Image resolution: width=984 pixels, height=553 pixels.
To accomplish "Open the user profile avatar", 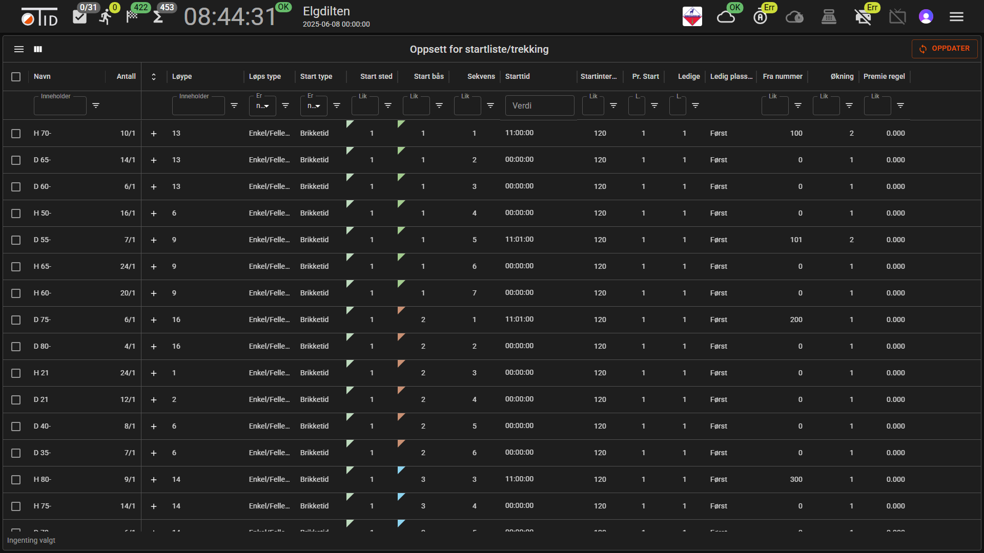I will 926,17.
